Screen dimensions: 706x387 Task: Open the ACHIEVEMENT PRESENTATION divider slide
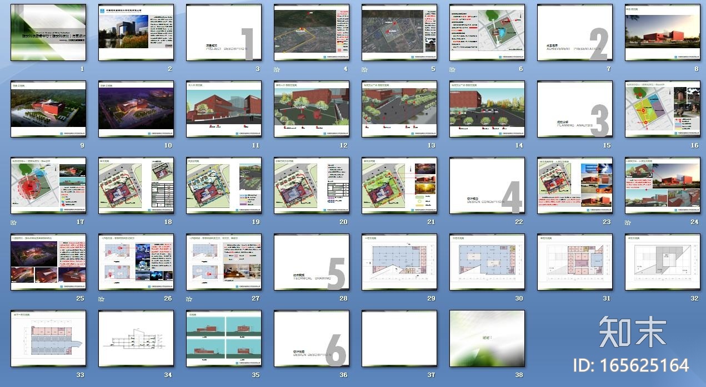click(574, 32)
